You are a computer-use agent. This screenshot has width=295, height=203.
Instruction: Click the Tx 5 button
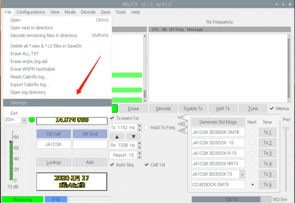[267, 174]
